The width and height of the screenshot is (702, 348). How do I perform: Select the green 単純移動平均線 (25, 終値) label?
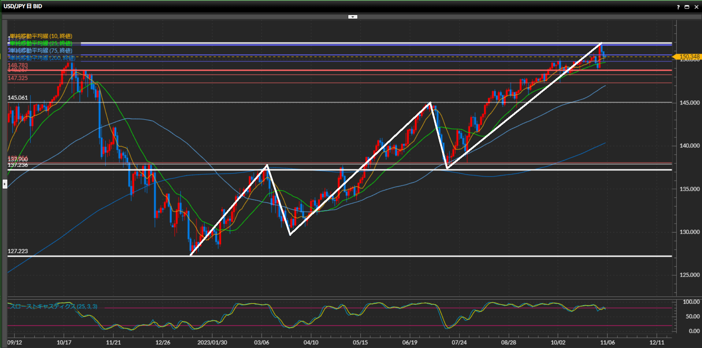[x=41, y=43]
